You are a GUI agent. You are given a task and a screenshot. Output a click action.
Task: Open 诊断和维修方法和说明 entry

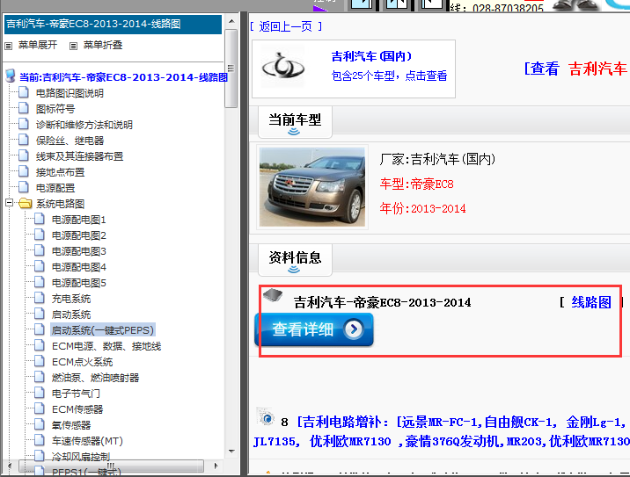[84, 125]
